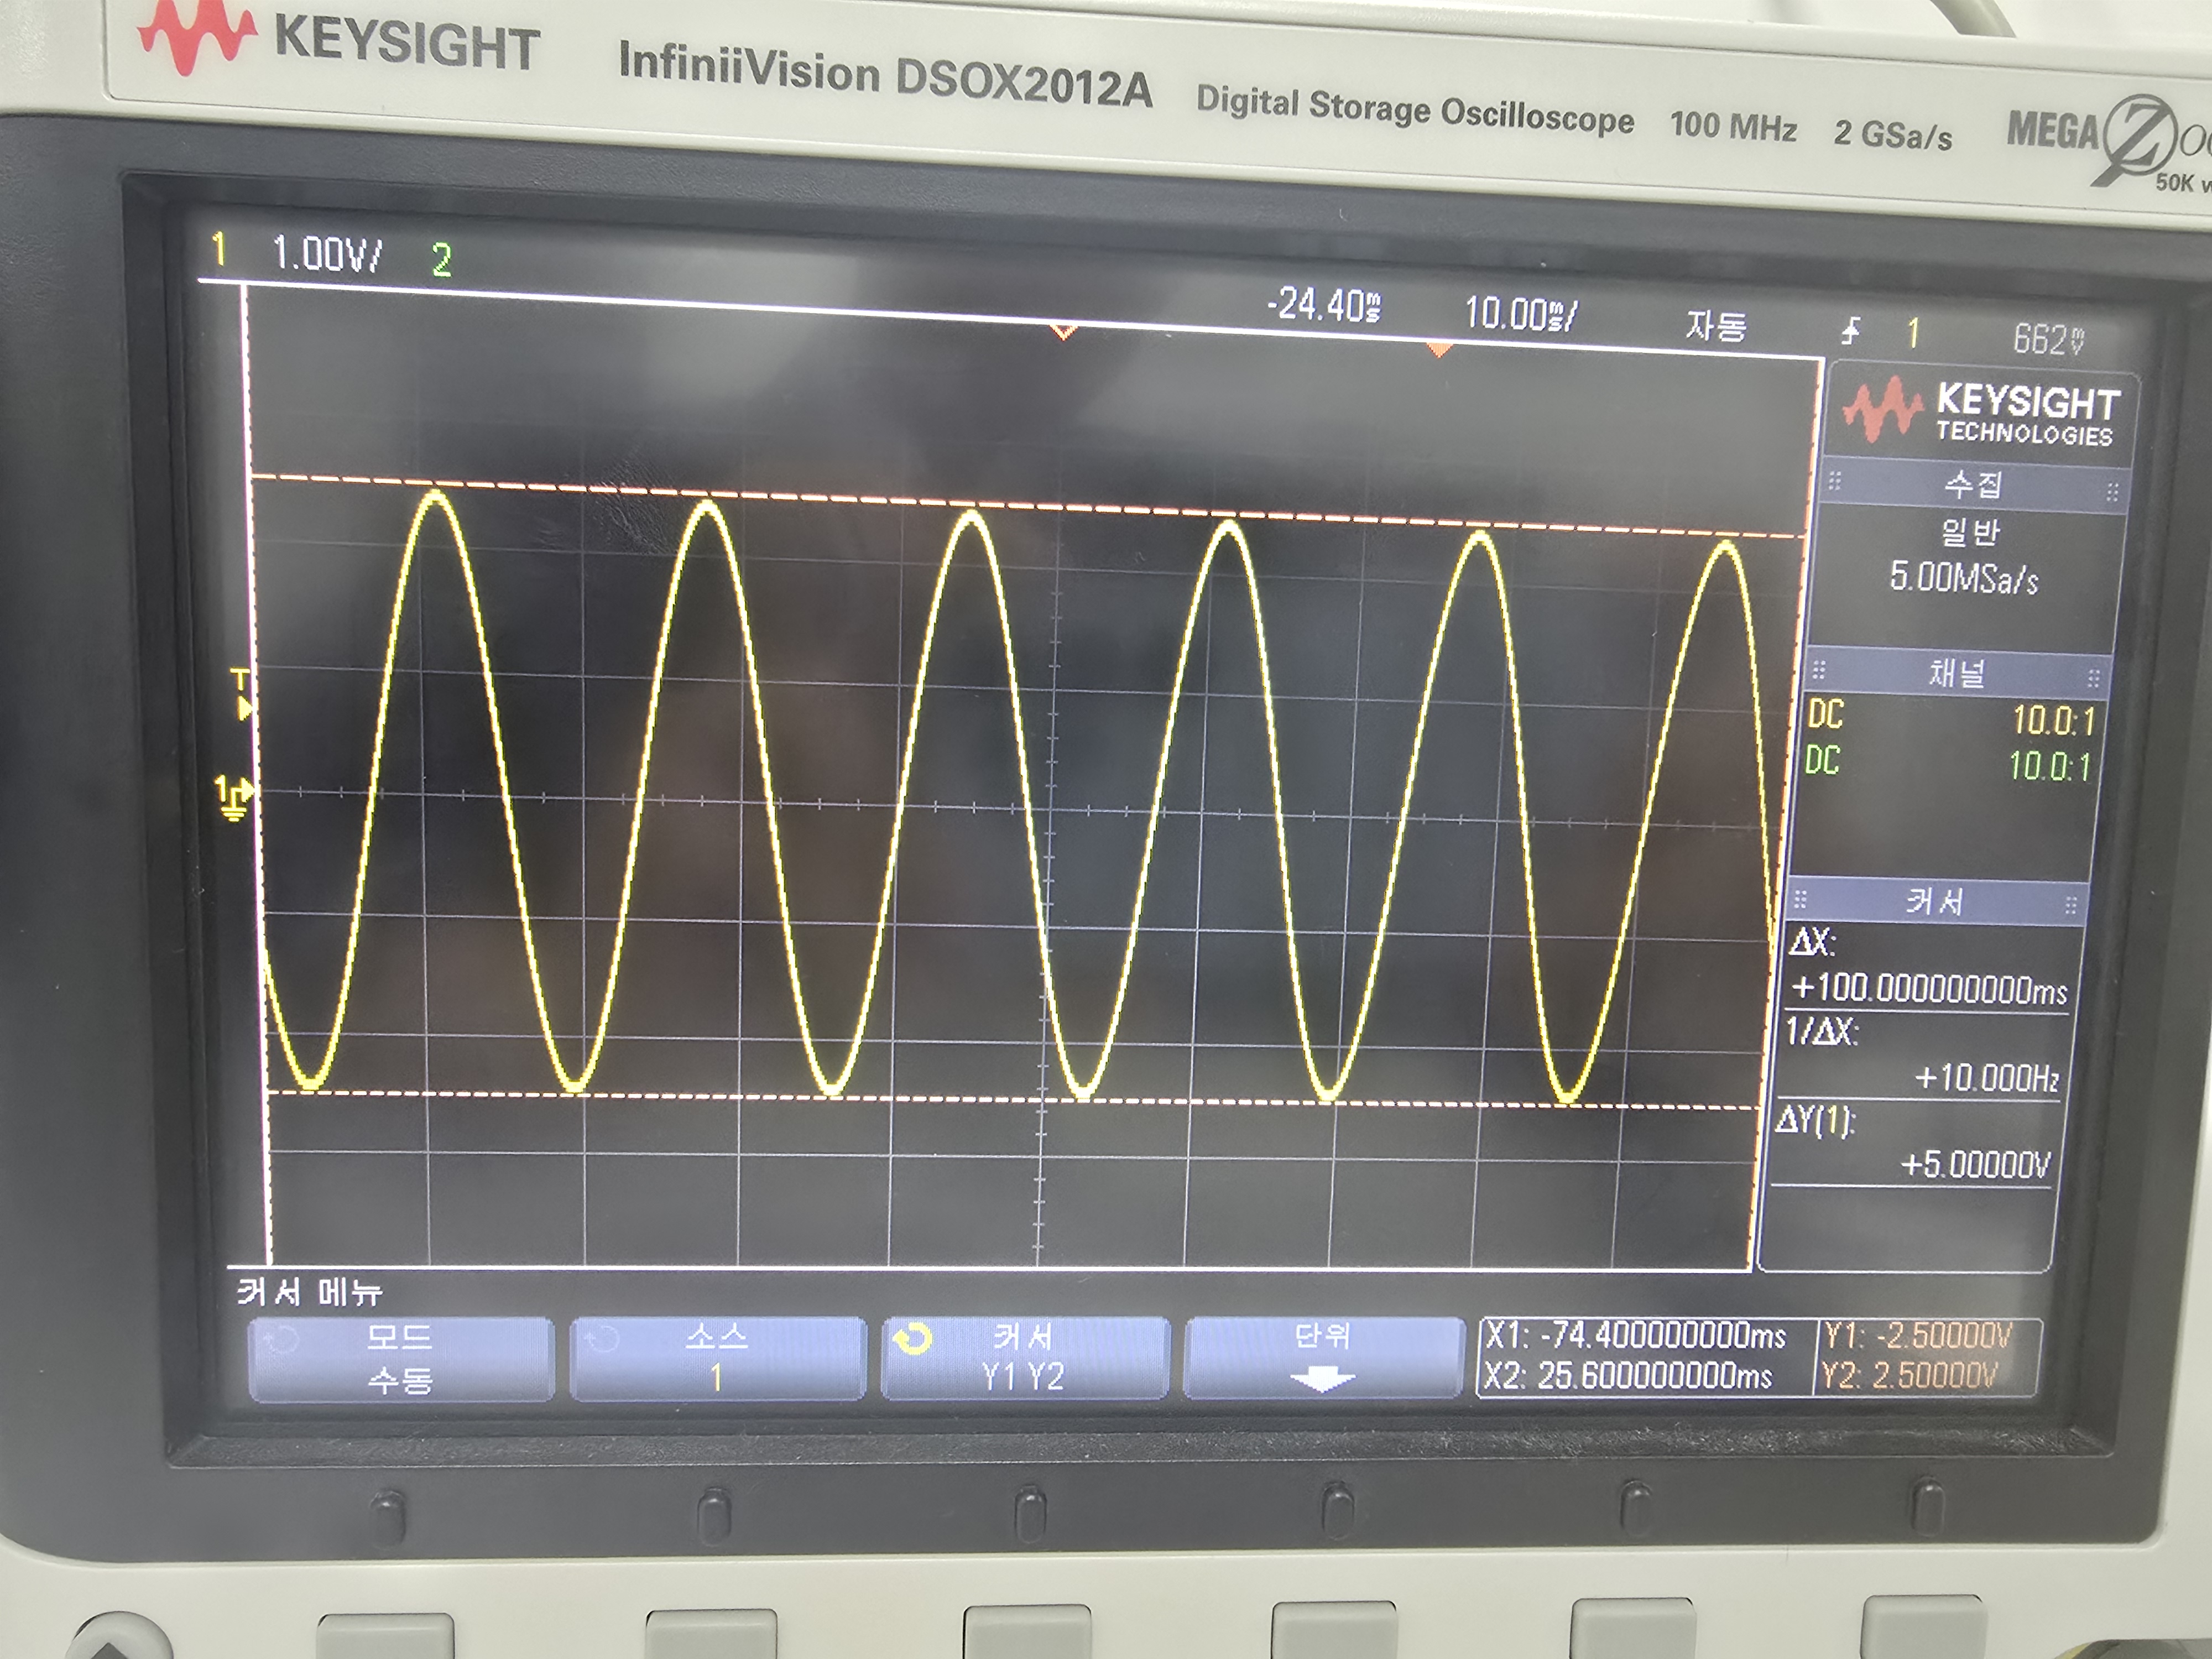Screen dimensions: 2212x1659
Task: Select the orange trigger time reference triangle
Action: point(1439,349)
